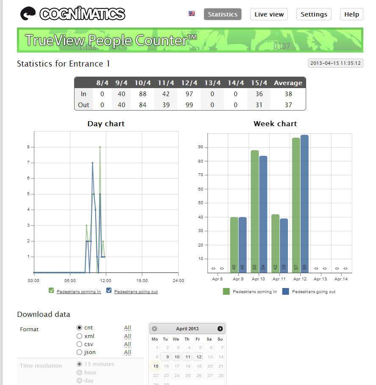Select April 11 in the calendar

(x=188, y=357)
